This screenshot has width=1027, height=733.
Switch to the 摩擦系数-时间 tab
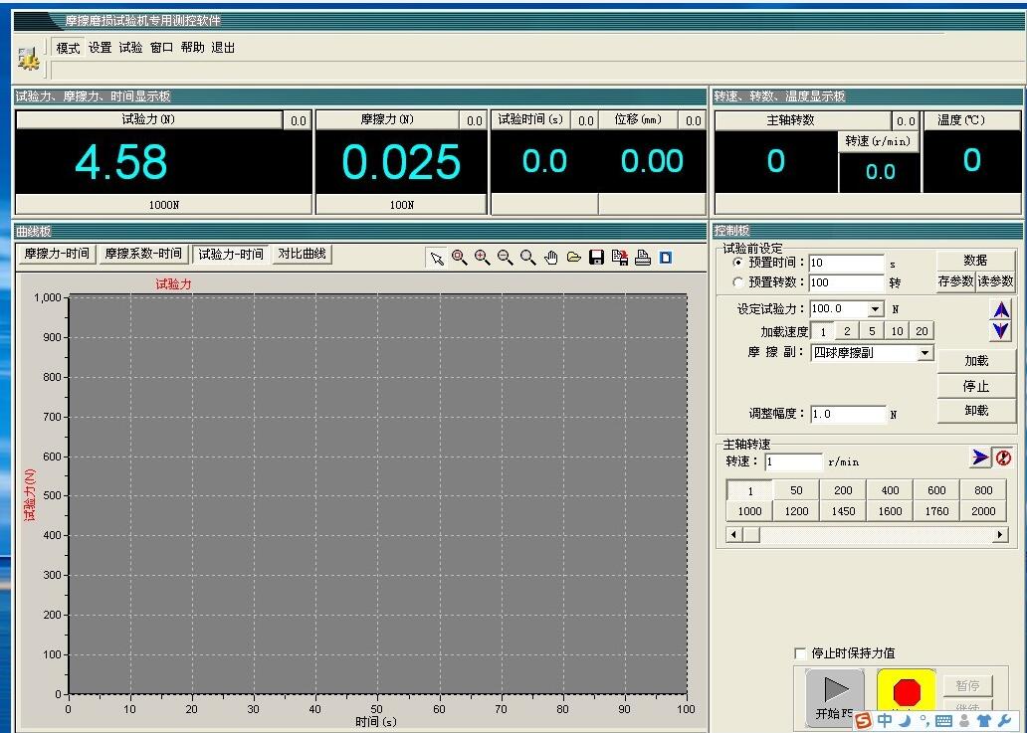143,254
